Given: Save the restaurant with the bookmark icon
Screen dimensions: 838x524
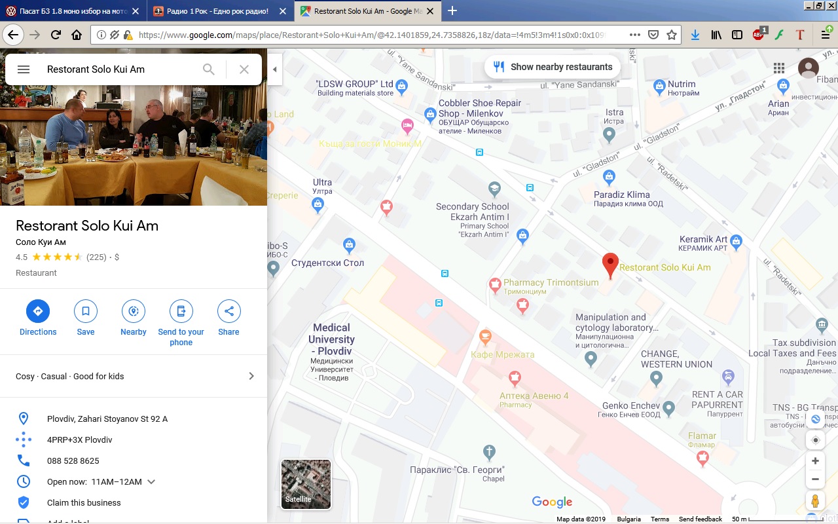Looking at the screenshot, I should (x=86, y=311).
